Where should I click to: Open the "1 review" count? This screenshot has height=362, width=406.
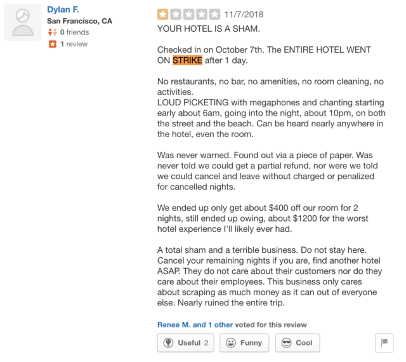pos(74,44)
